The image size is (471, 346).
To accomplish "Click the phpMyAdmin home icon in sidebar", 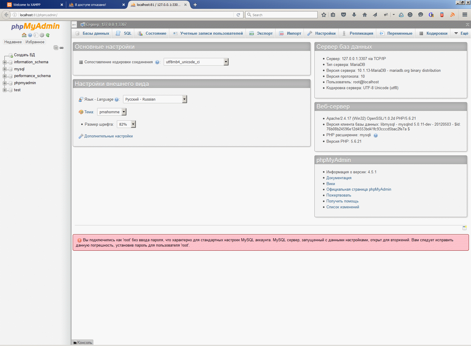I will [x=24, y=35].
